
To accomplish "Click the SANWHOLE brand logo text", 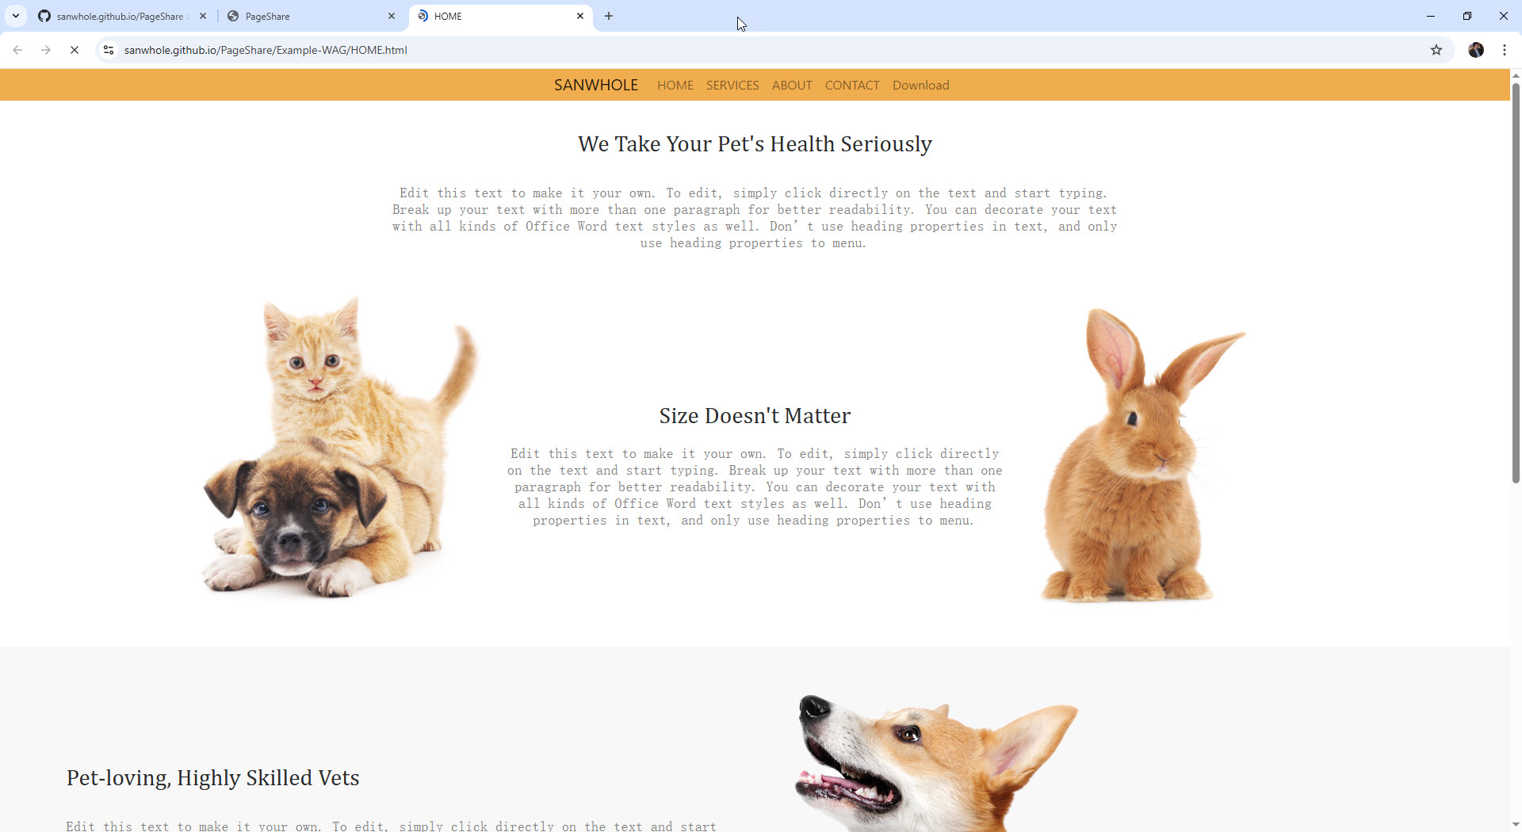I will click(x=595, y=86).
